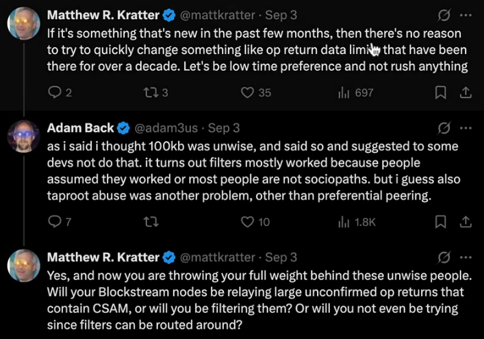The image size is (484, 339).
Task: Like Adam Back's tweet with 10 likes
Action: (x=248, y=221)
